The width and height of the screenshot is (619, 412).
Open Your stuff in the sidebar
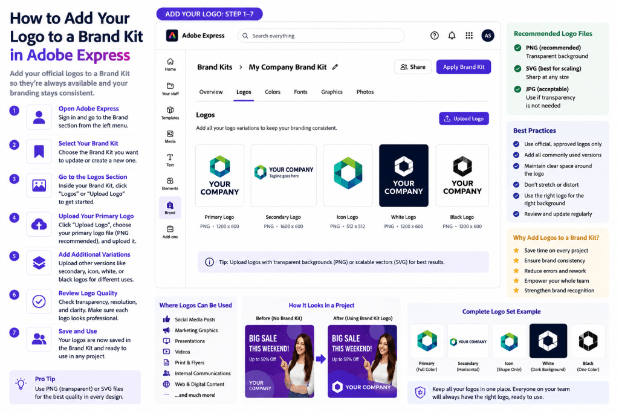coord(170,89)
